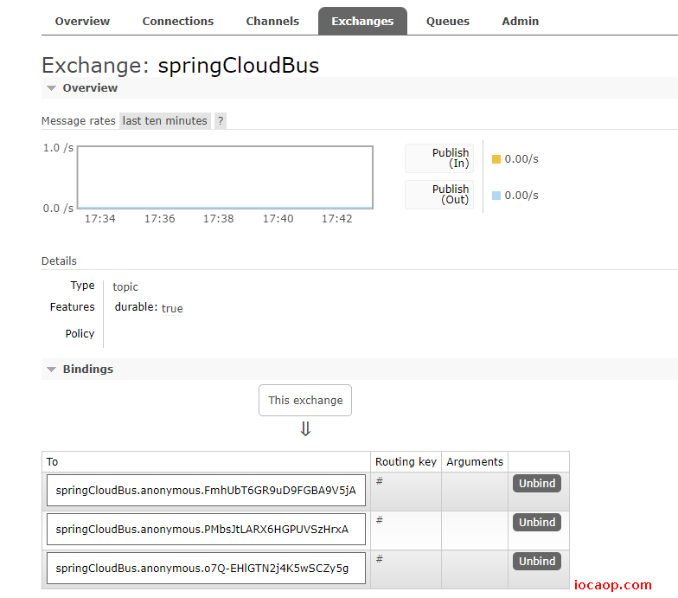Click the '17:42' time axis label
The image size is (678, 598).
[337, 218]
